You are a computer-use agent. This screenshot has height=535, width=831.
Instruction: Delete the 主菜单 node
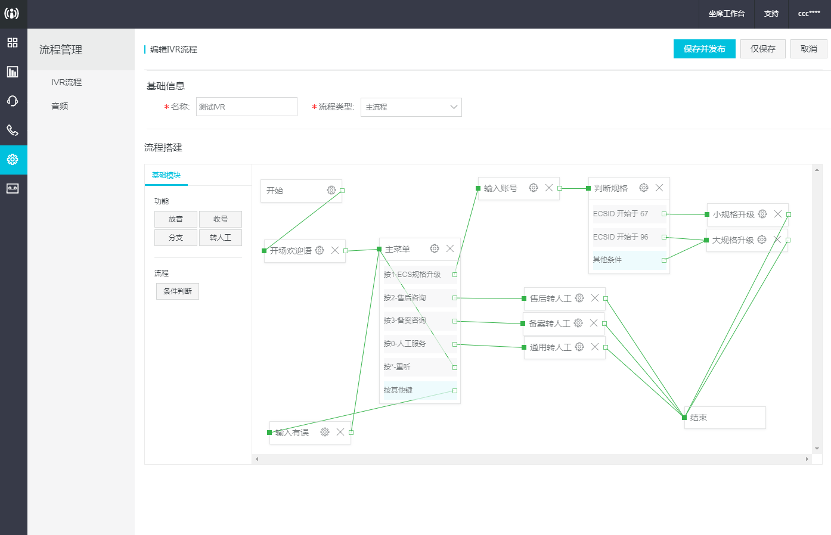450,248
